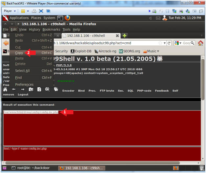Click the SQL link in c99shell
Image resolution: width=206 pixels, height=173 pixels.
tap(131, 91)
